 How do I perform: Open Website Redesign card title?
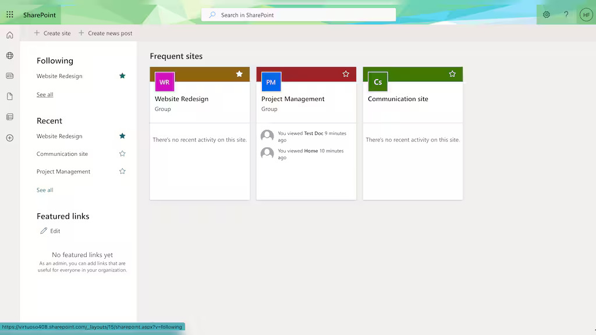(x=182, y=99)
